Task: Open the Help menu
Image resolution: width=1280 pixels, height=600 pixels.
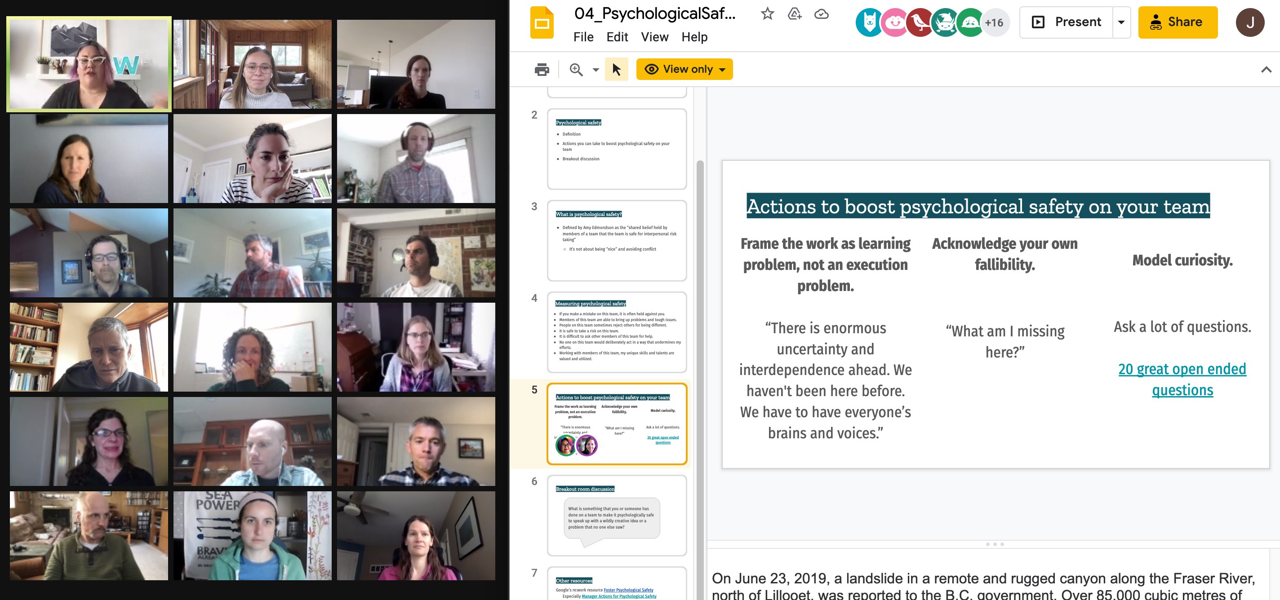Action: [x=694, y=37]
